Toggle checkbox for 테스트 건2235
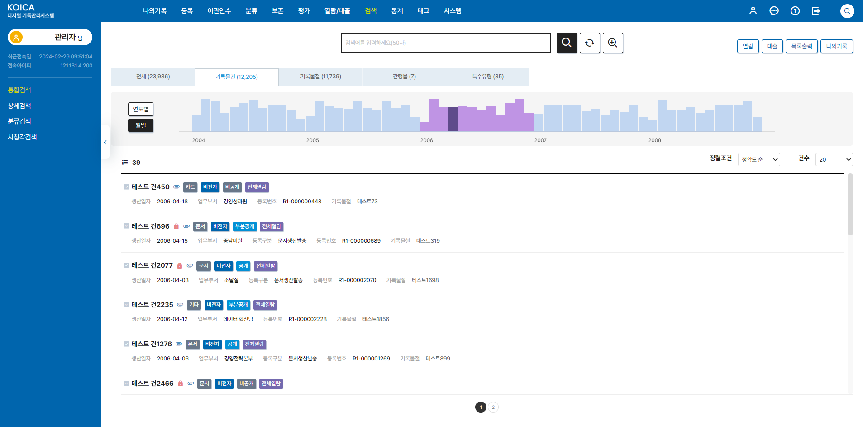This screenshot has height=427, width=863. tap(126, 305)
